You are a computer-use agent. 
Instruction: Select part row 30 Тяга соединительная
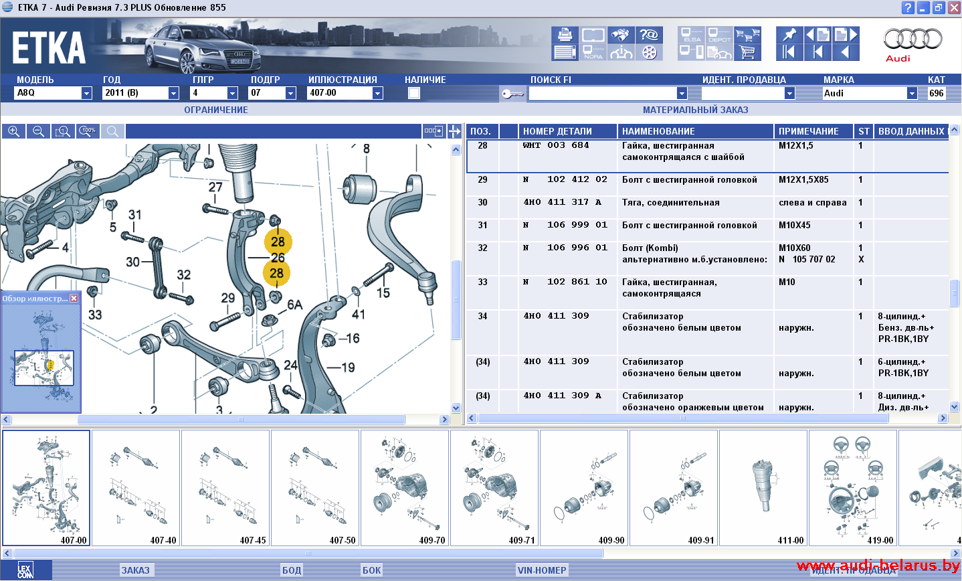point(670,203)
